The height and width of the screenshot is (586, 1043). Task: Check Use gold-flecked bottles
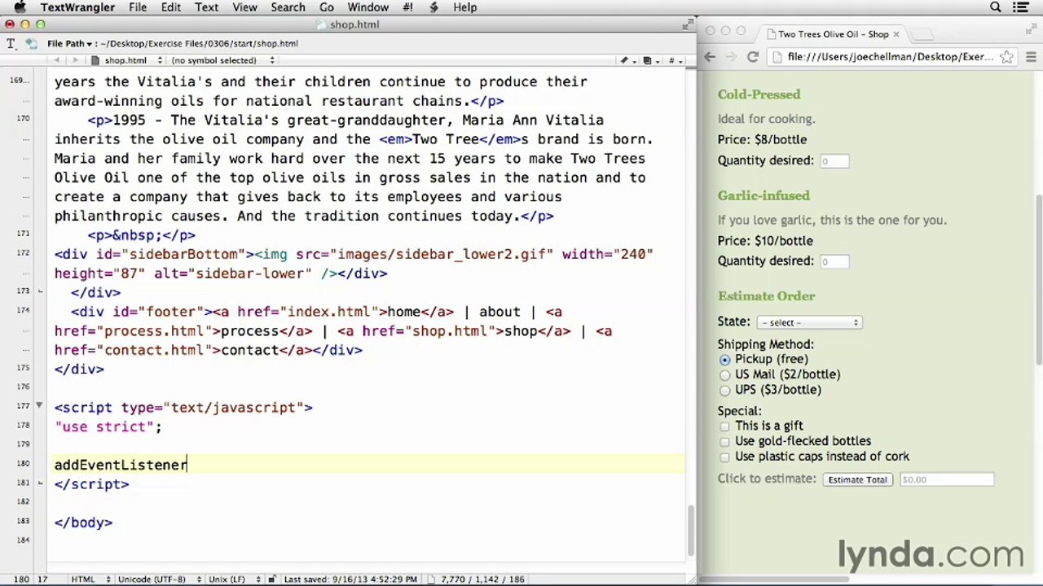coord(724,441)
